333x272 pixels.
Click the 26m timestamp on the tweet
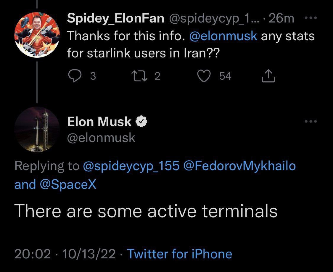(x=281, y=18)
